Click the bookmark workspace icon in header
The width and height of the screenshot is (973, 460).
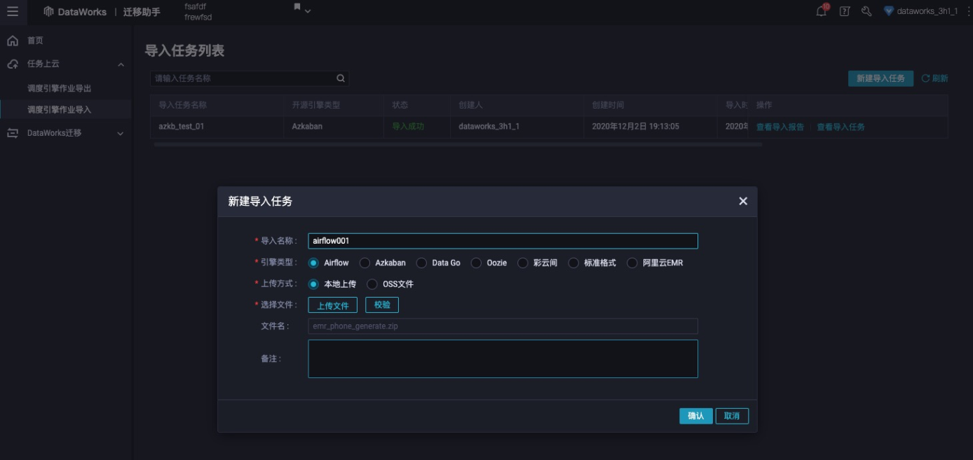click(297, 7)
